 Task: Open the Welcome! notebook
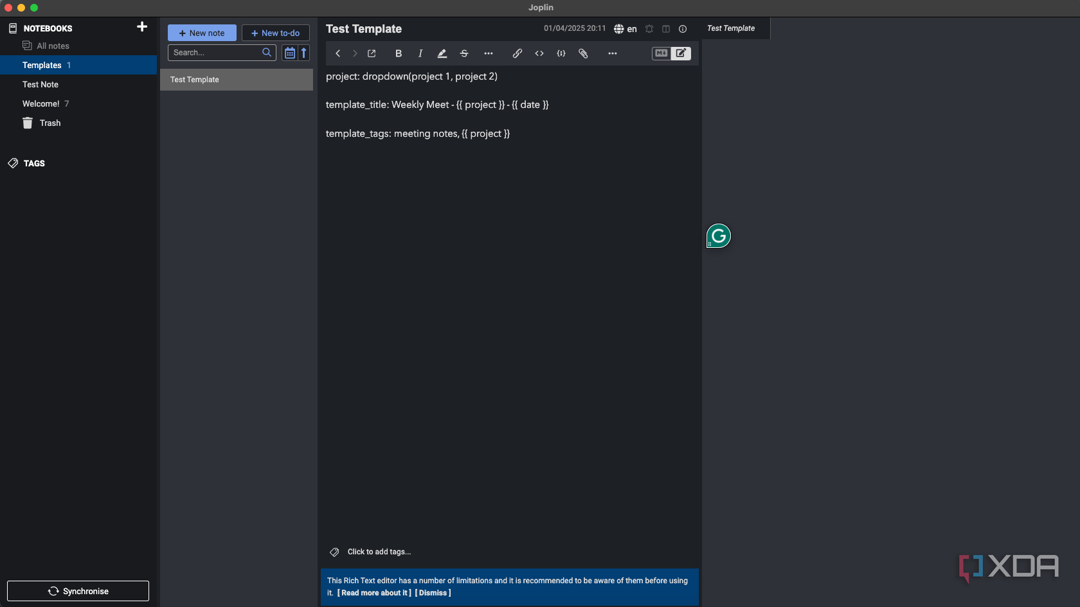point(41,103)
